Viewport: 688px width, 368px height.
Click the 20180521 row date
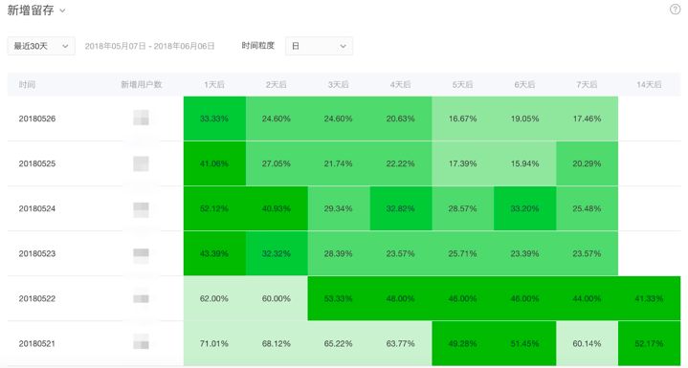pyautogui.click(x=37, y=343)
